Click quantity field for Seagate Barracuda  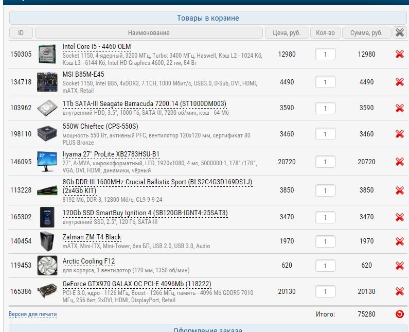(x=325, y=108)
